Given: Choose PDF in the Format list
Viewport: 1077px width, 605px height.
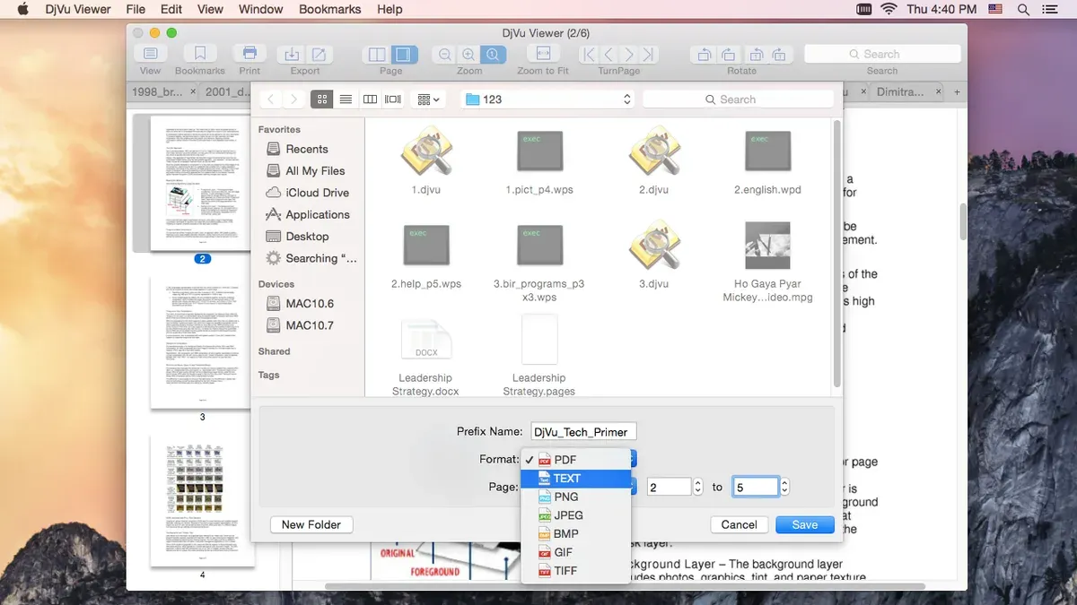Looking at the screenshot, I should [576, 460].
